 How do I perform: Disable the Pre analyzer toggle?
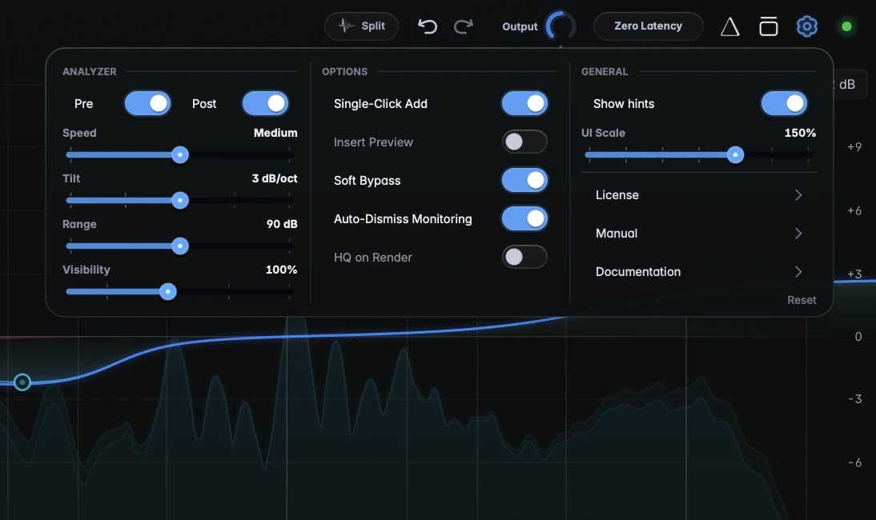pyautogui.click(x=147, y=103)
